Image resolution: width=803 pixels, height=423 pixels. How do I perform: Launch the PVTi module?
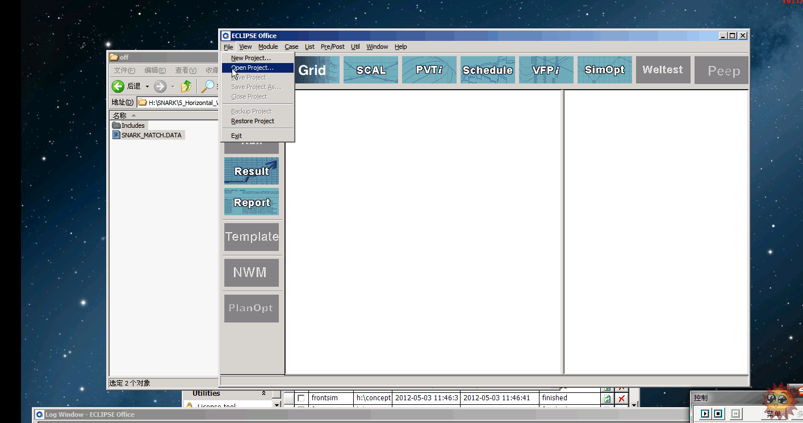click(x=429, y=70)
